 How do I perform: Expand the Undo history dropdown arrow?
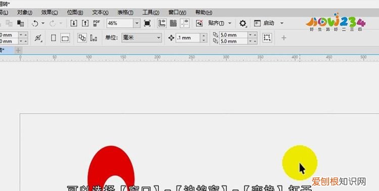click(x=43, y=23)
